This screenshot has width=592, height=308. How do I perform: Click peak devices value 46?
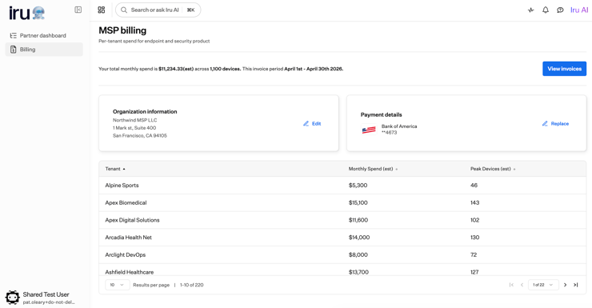coord(474,186)
